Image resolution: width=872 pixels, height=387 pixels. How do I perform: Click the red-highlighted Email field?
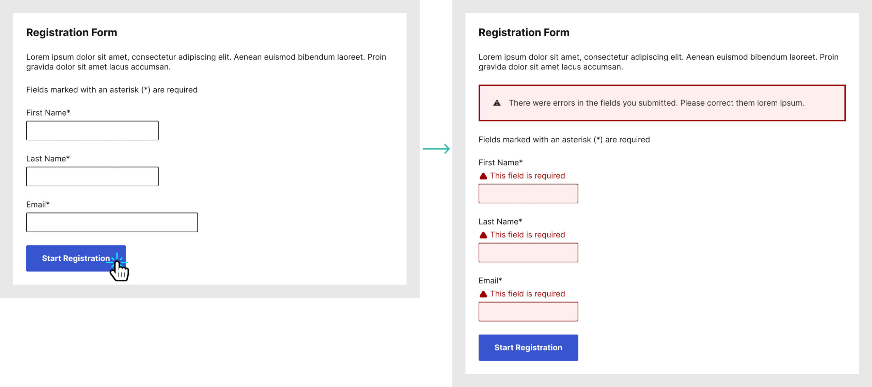(528, 311)
